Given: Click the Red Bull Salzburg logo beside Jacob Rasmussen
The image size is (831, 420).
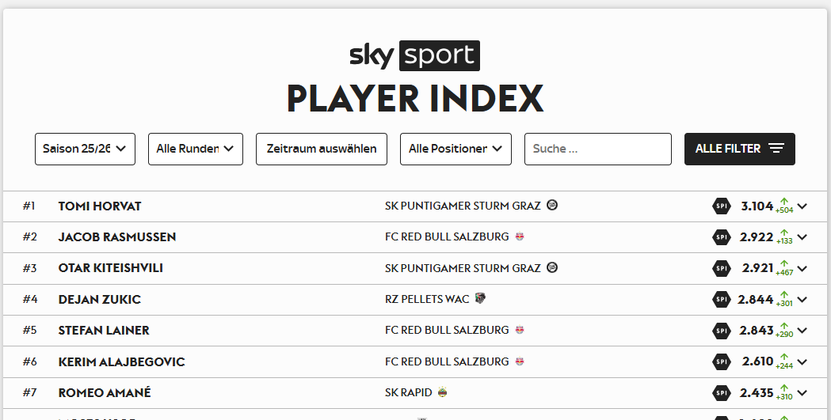Looking at the screenshot, I should pos(520,236).
